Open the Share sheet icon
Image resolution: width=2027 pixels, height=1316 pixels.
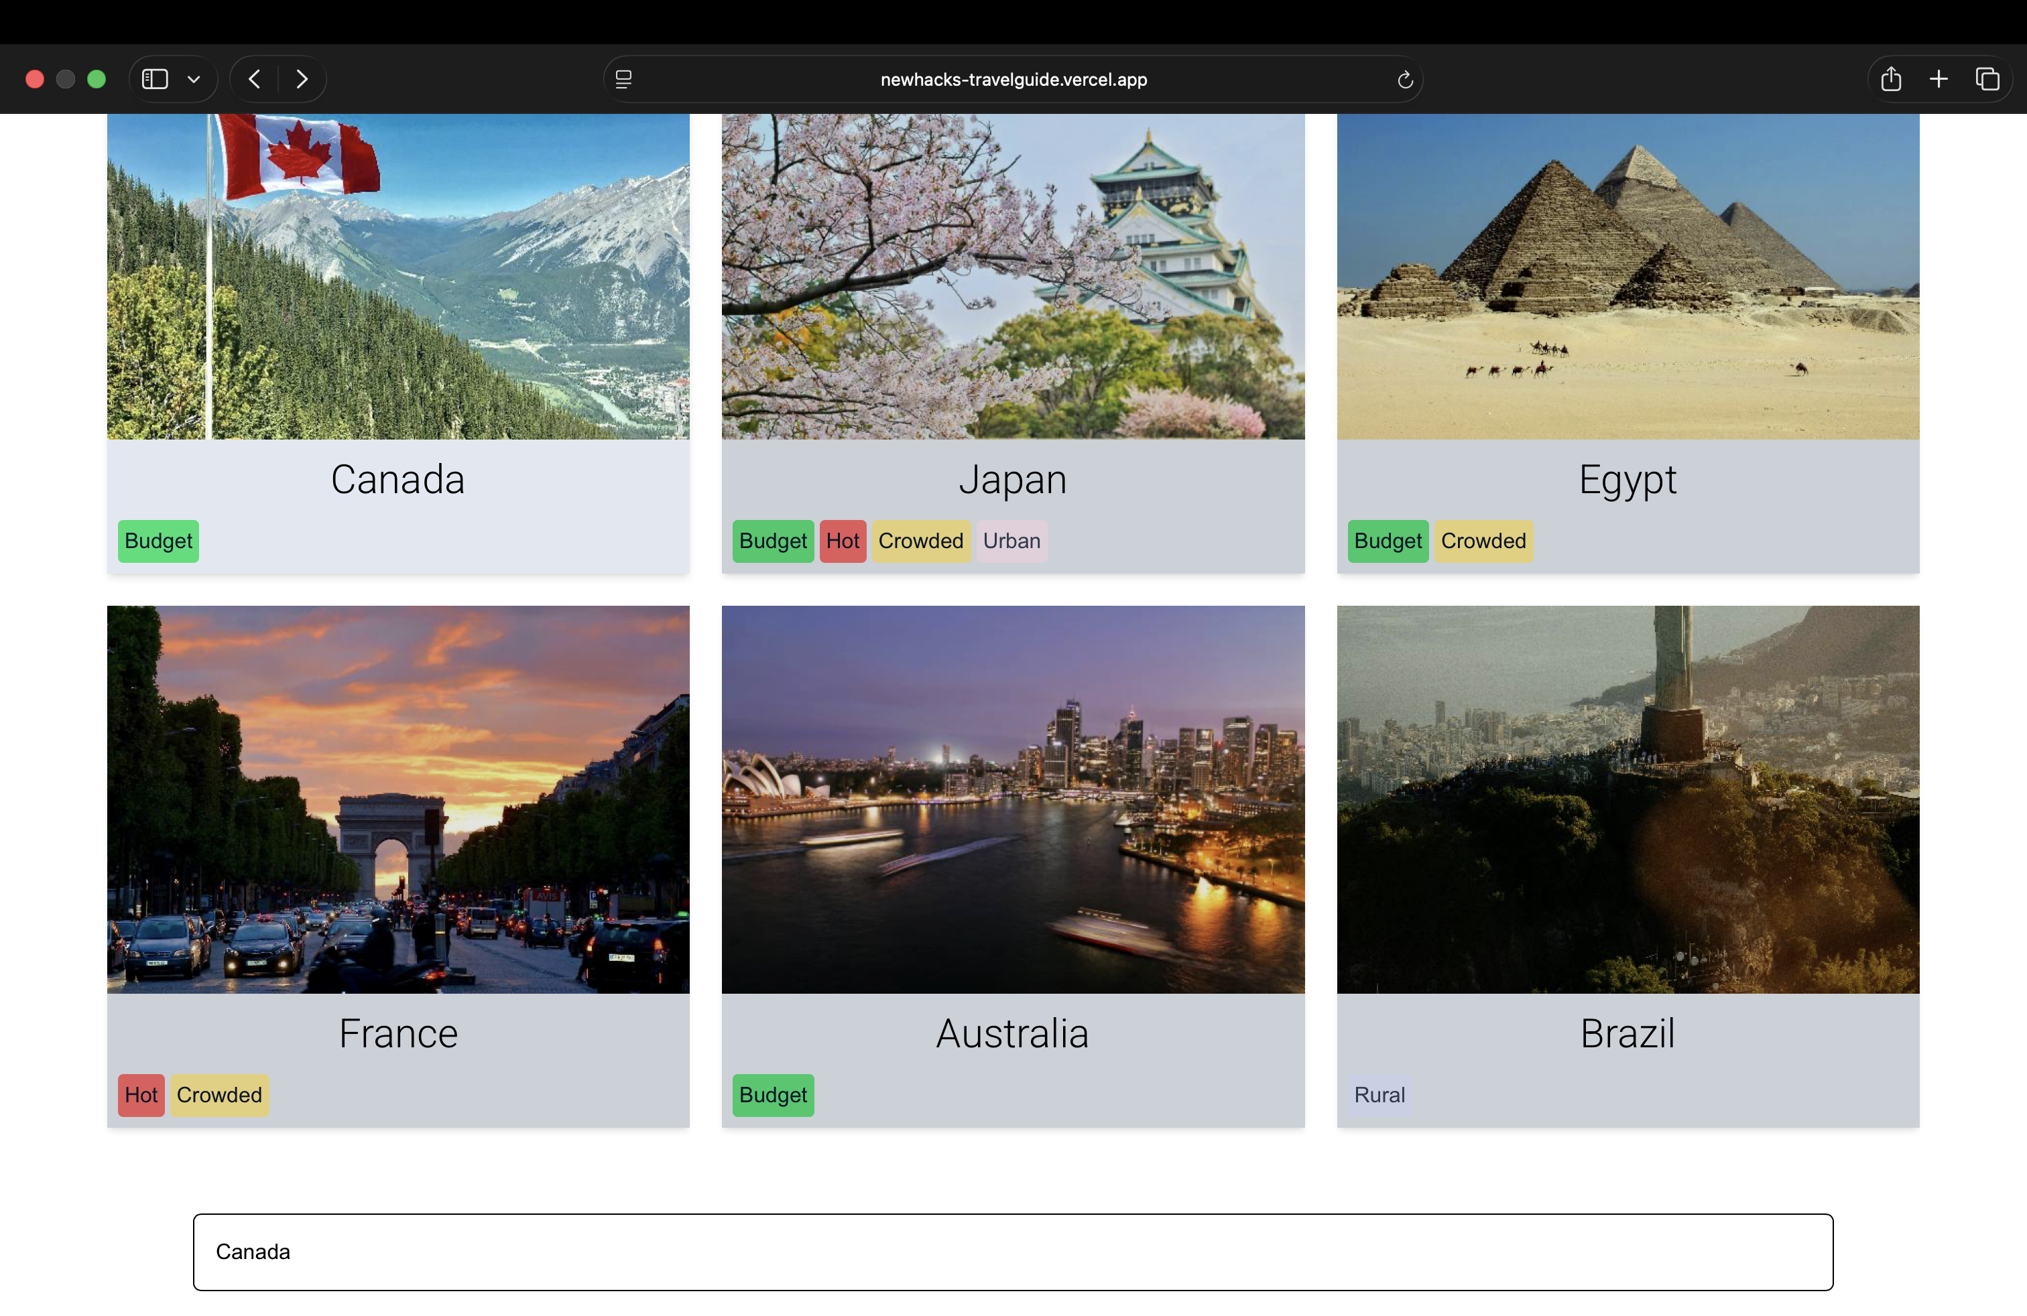click(x=1891, y=79)
